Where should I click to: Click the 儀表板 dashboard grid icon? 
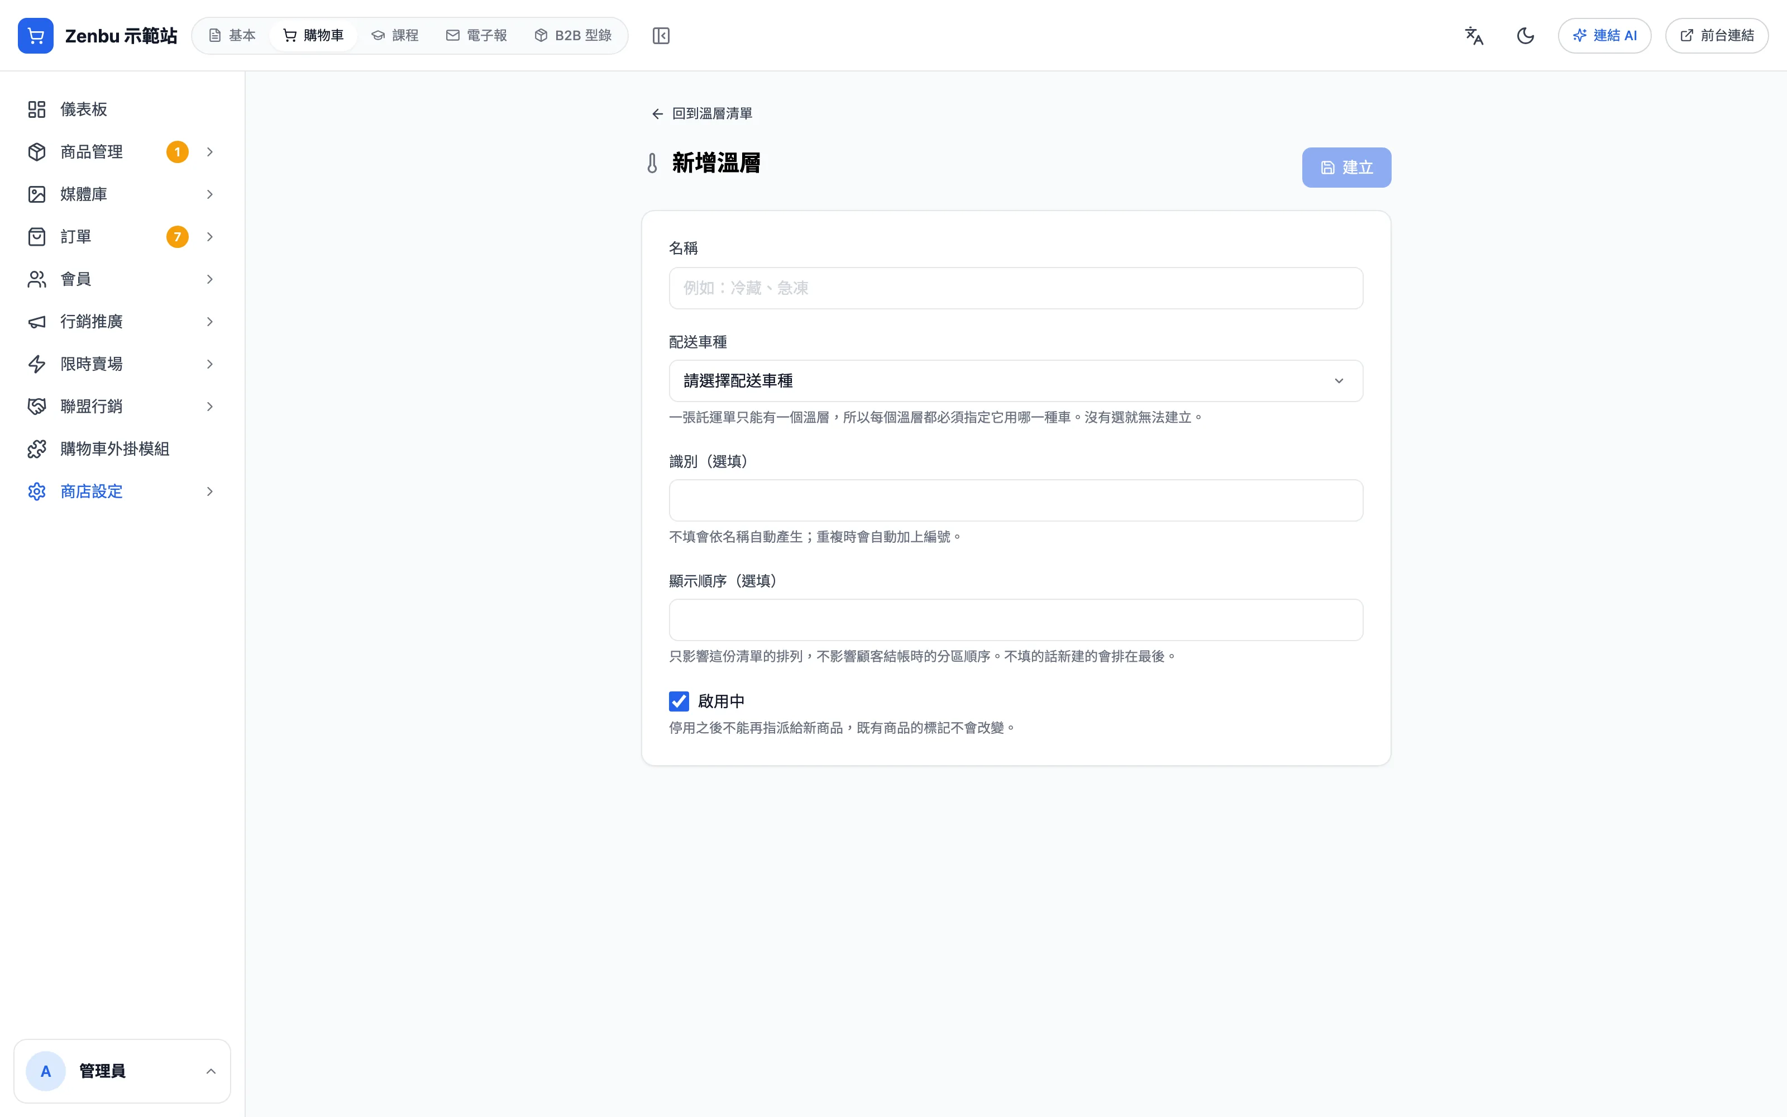pyautogui.click(x=37, y=109)
